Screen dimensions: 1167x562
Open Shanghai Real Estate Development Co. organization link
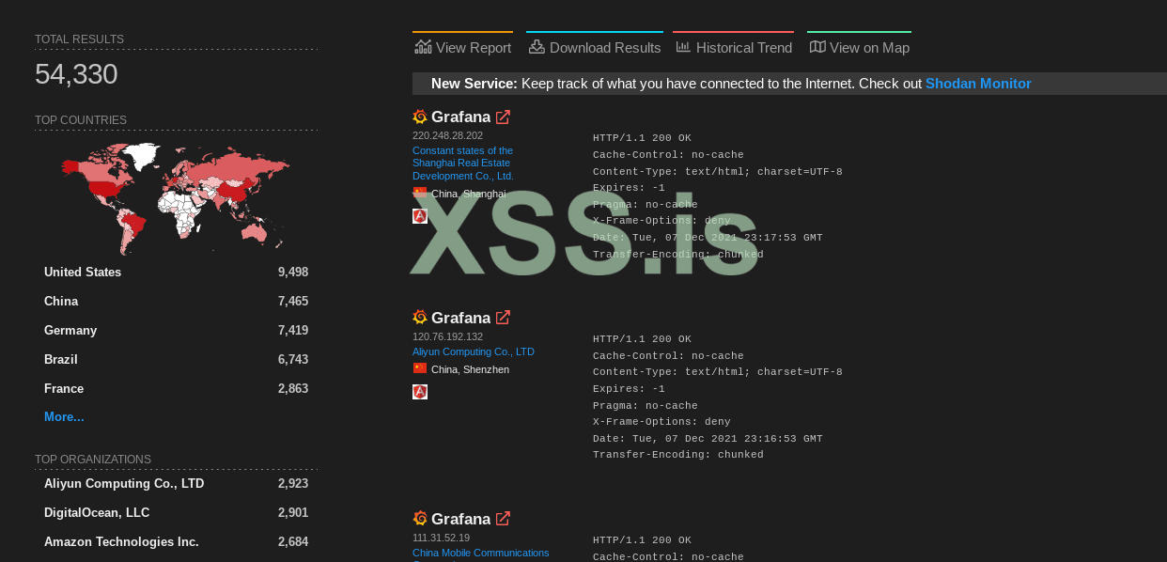tap(463, 163)
